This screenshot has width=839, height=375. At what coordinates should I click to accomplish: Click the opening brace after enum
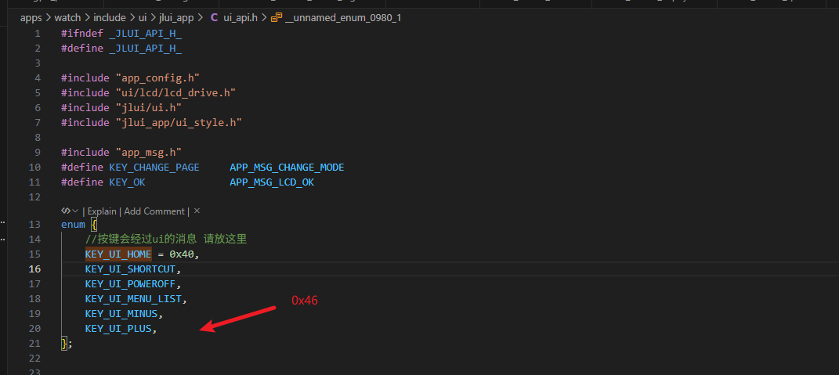click(94, 224)
